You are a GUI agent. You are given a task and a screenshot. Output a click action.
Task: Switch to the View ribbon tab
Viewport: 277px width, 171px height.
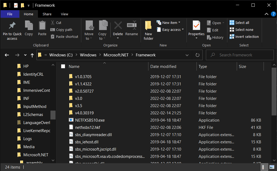[64, 14]
